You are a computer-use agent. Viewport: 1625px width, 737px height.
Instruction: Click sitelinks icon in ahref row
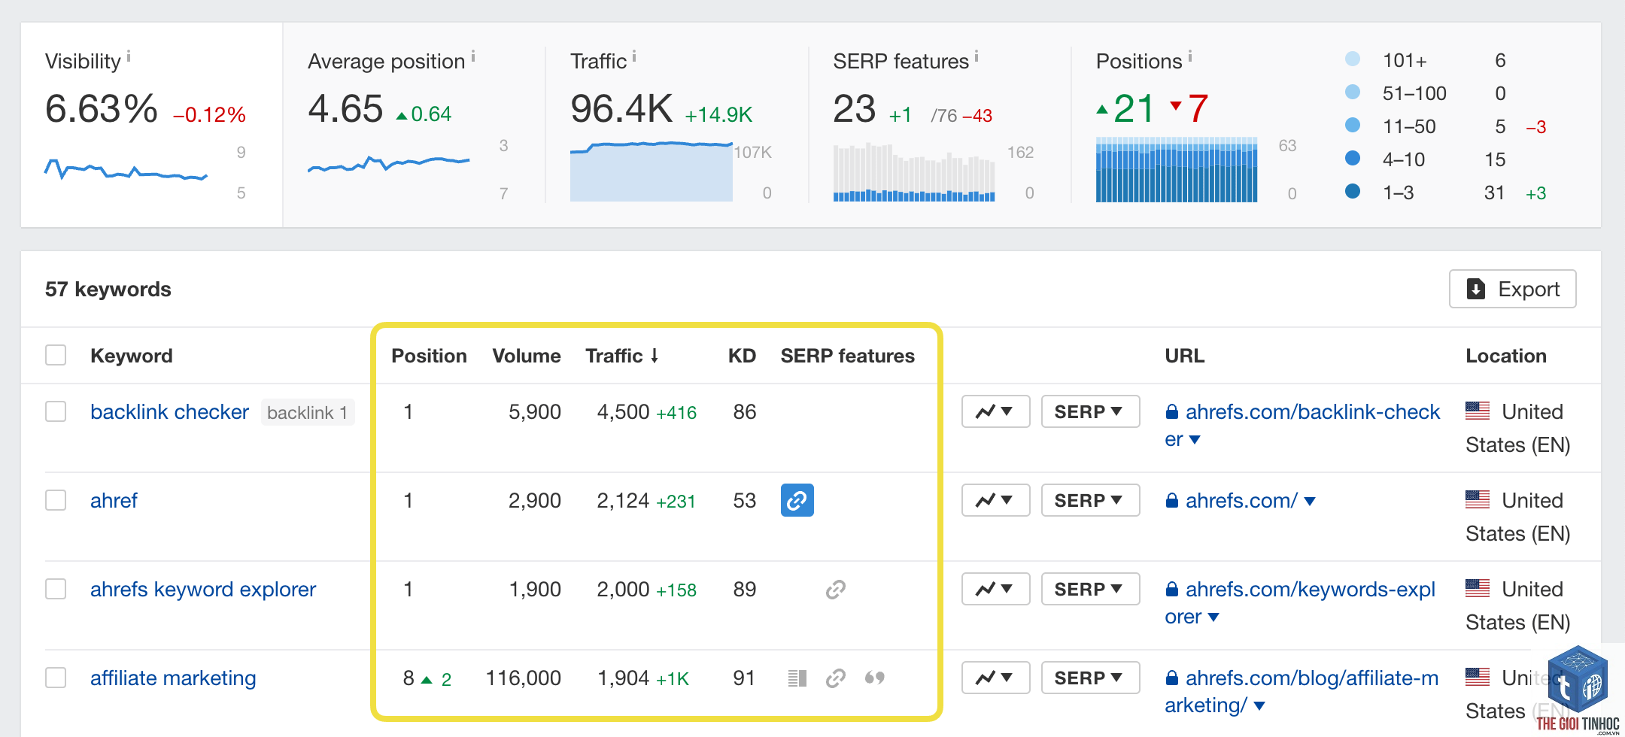[x=797, y=500]
